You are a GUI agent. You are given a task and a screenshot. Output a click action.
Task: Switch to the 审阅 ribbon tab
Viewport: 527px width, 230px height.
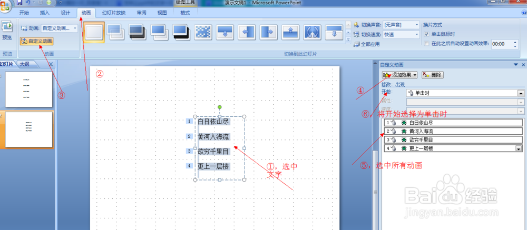[141, 13]
